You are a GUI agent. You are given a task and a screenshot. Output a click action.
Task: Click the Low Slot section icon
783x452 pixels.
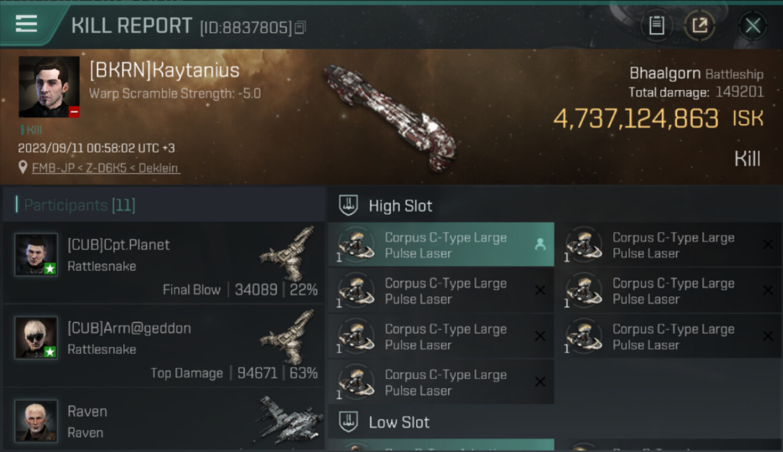(x=349, y=422)
